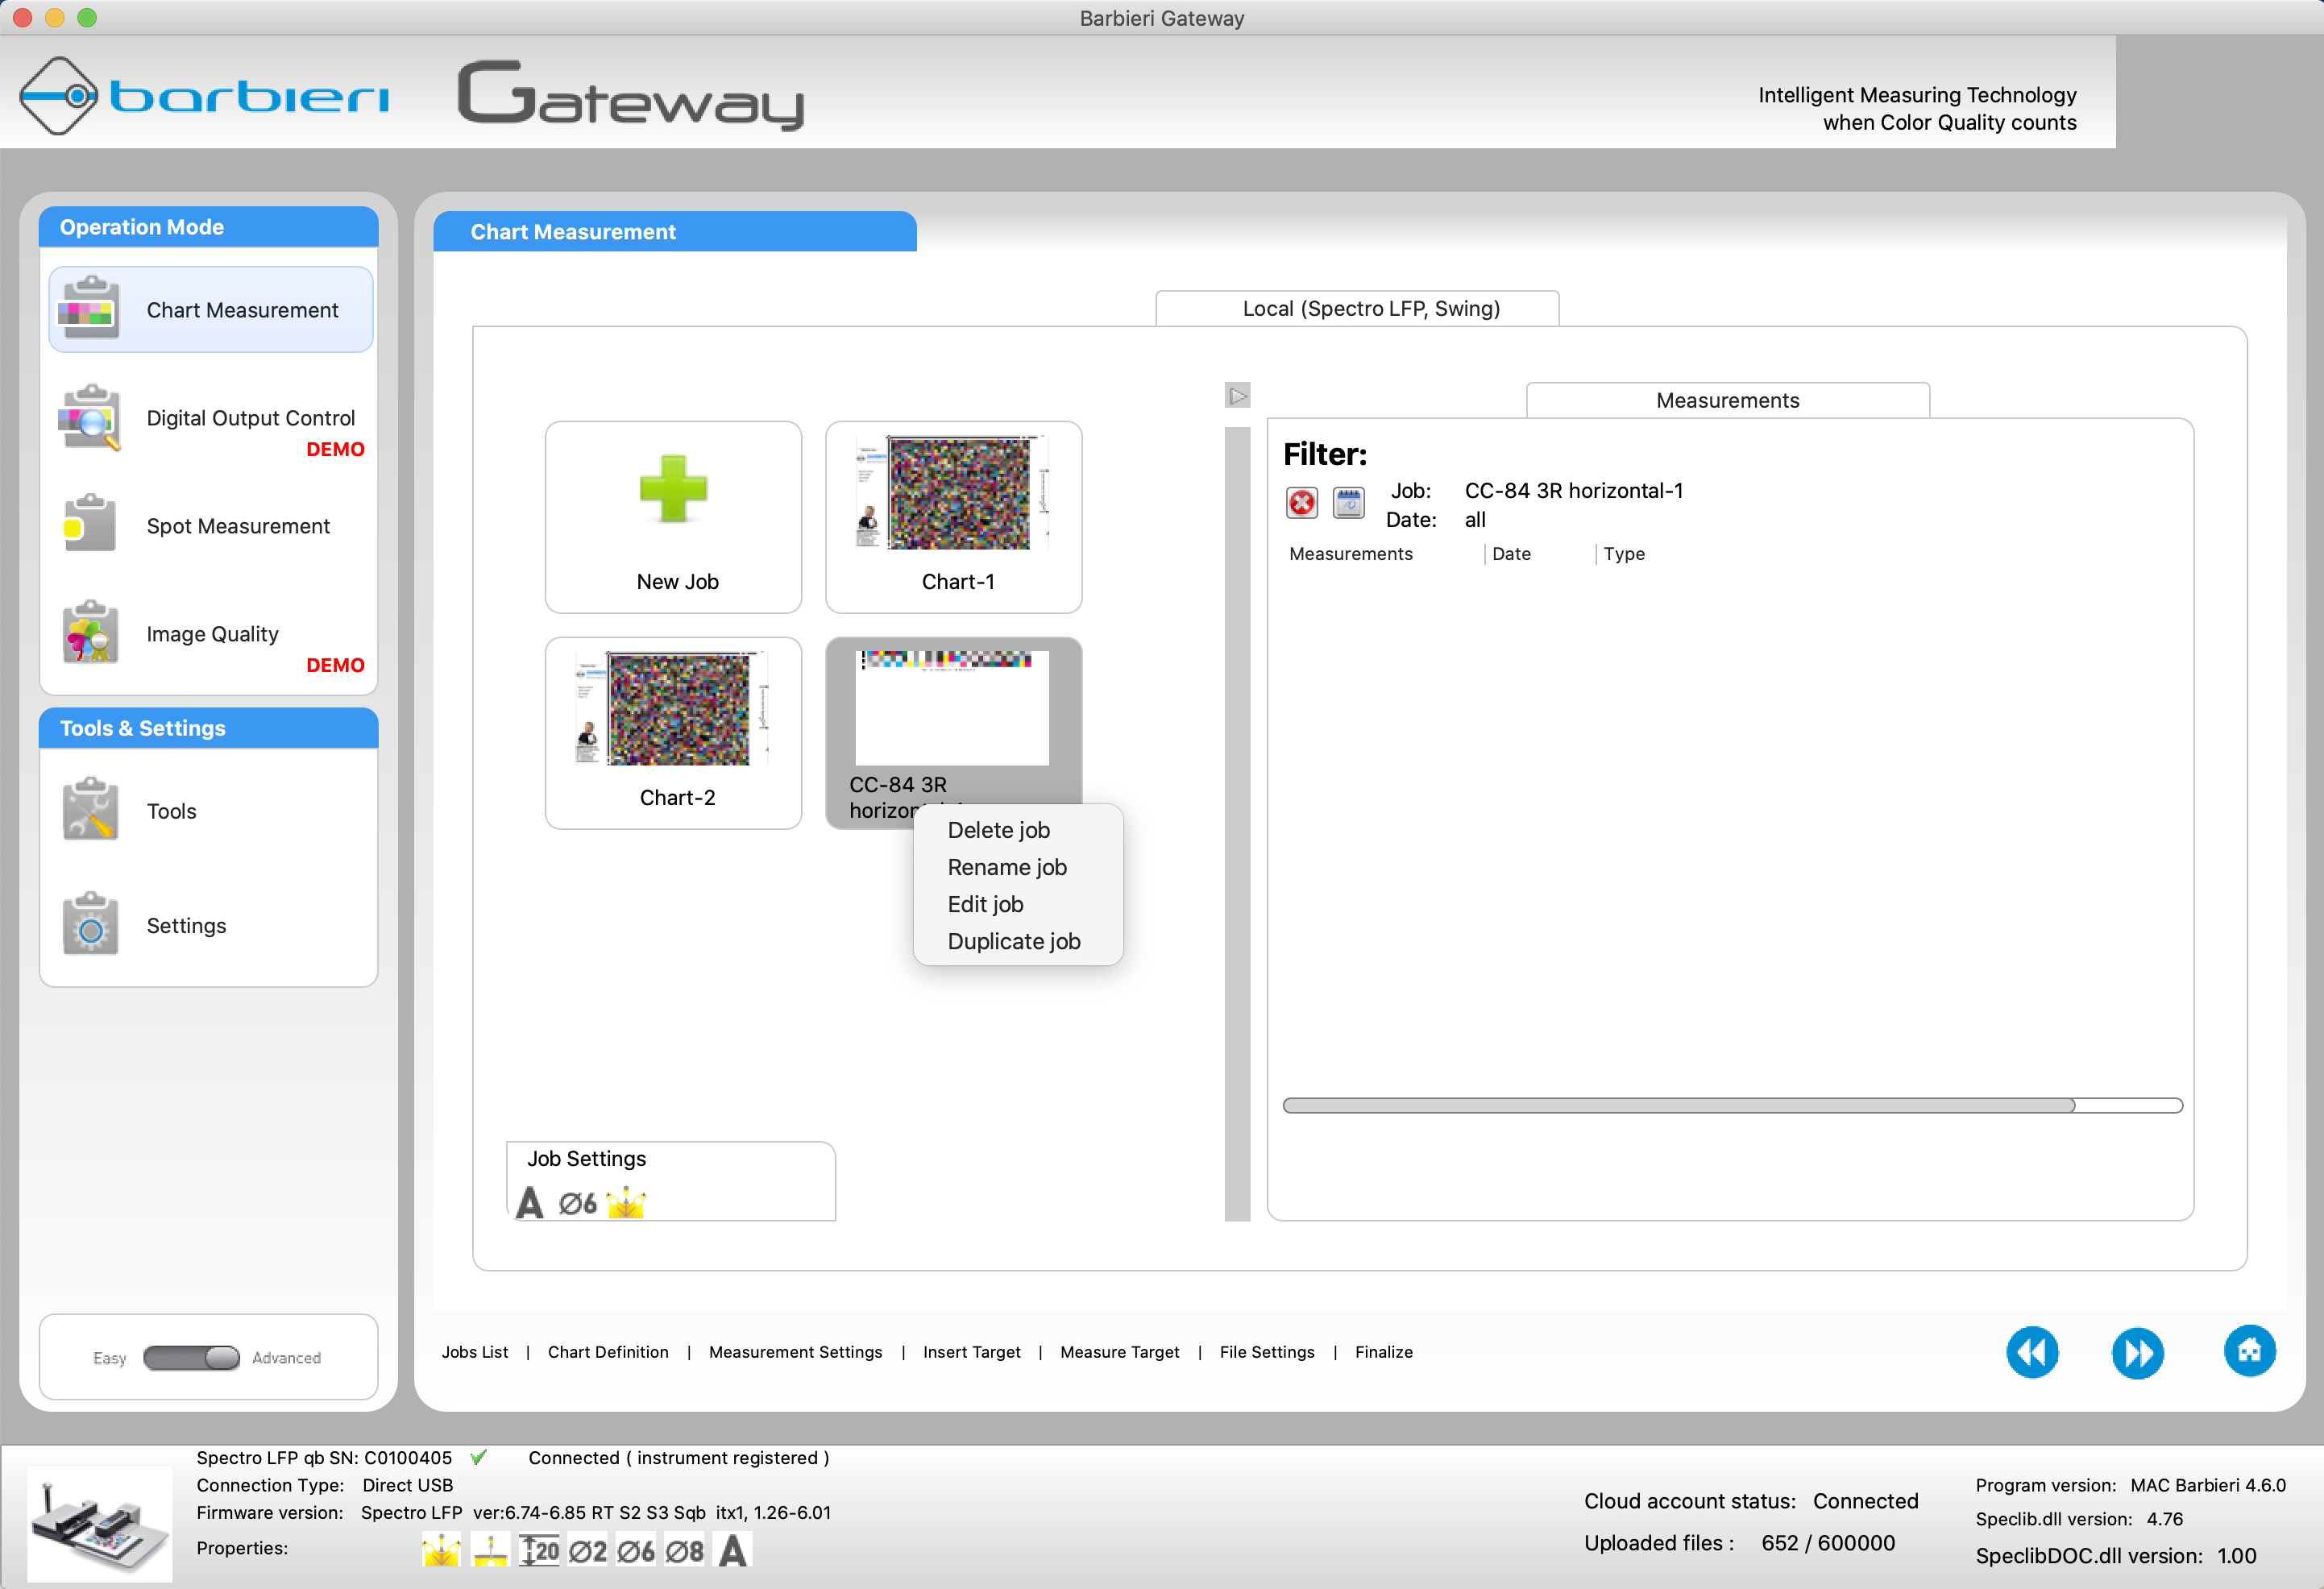
Task: Click the crown icon in status Properties
Action: point(441,1550)
